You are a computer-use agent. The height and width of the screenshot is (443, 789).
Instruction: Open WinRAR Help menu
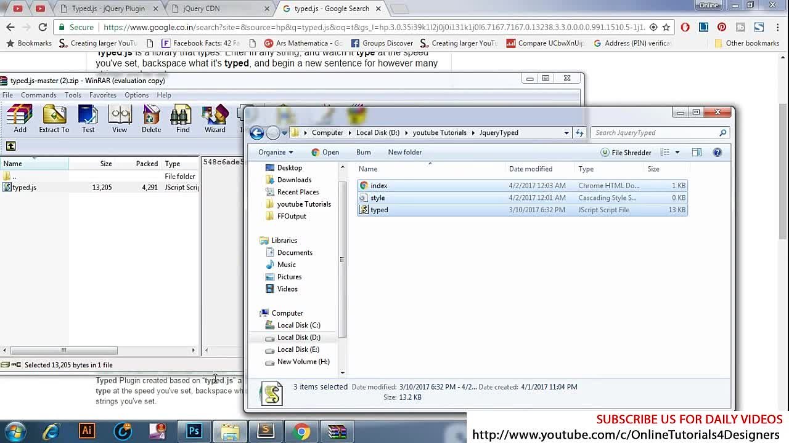pyautogui.click(x=164, y=95)
